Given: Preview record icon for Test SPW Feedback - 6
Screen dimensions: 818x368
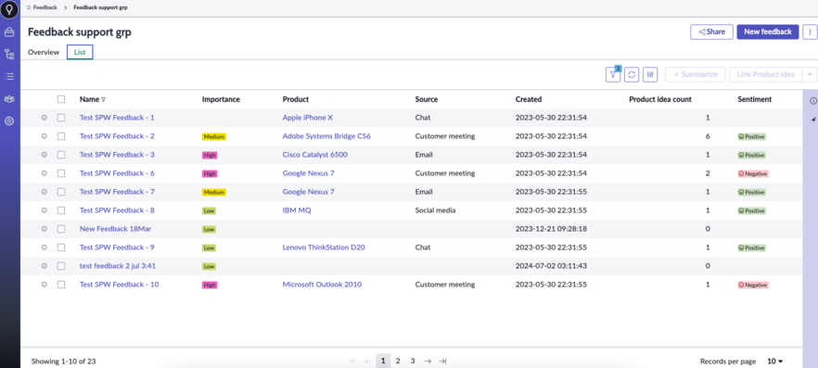Looking at the screenshot, I should (45, 173).
